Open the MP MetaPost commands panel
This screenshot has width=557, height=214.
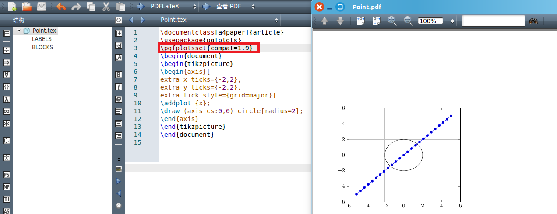(7, 187)
